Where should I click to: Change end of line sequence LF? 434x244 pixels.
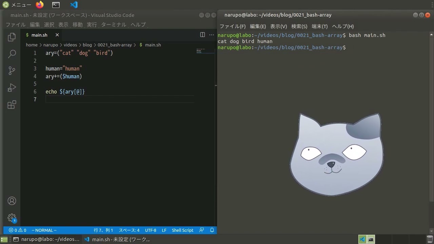click(x=164, y=230)
